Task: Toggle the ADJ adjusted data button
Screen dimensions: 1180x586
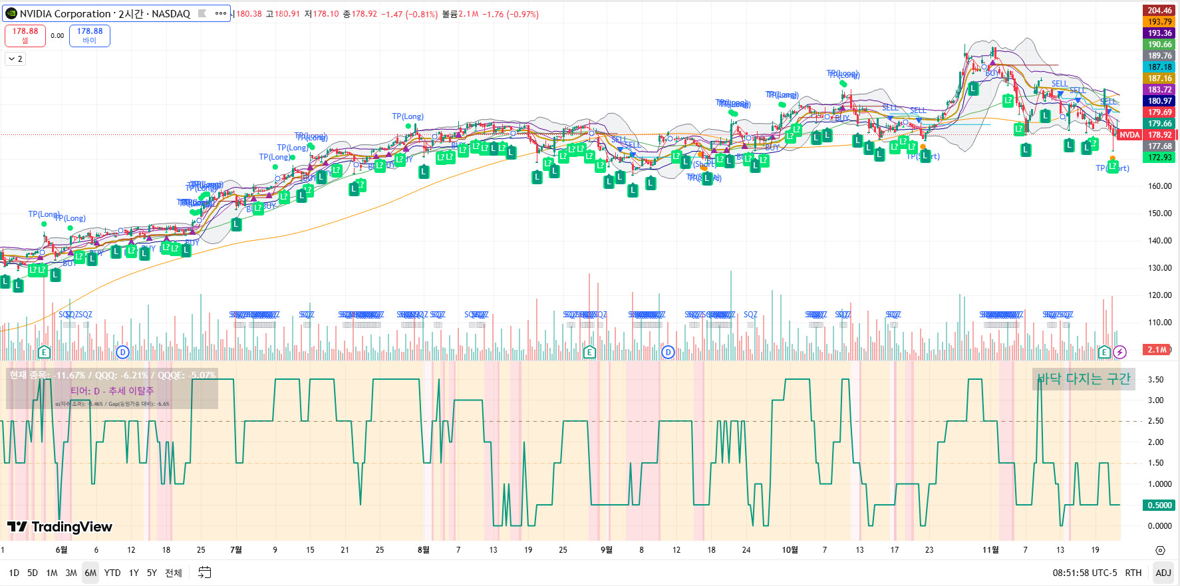Action: coord(1163,573)
